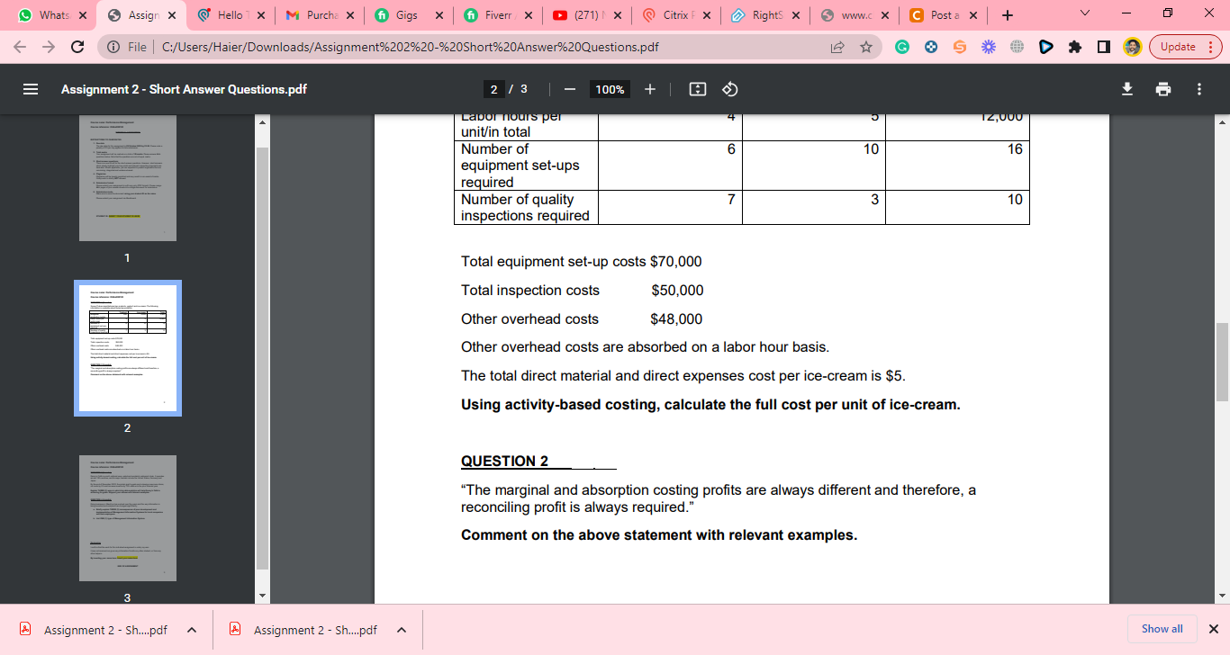Image resolution: width=1230 pixels, height=655 pixels.
Task: Open the Grammarly extension
Action: (x=902, y=46)
